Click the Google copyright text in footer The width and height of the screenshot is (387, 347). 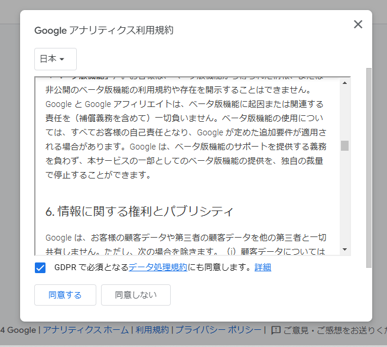coord(18,330)
